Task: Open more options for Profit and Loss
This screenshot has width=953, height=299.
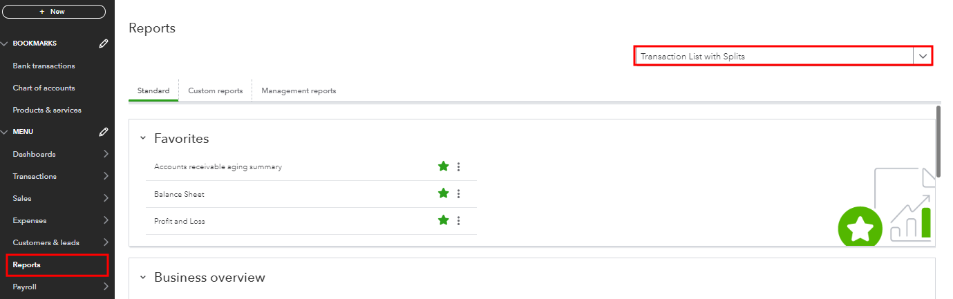Action: (459, 221)
